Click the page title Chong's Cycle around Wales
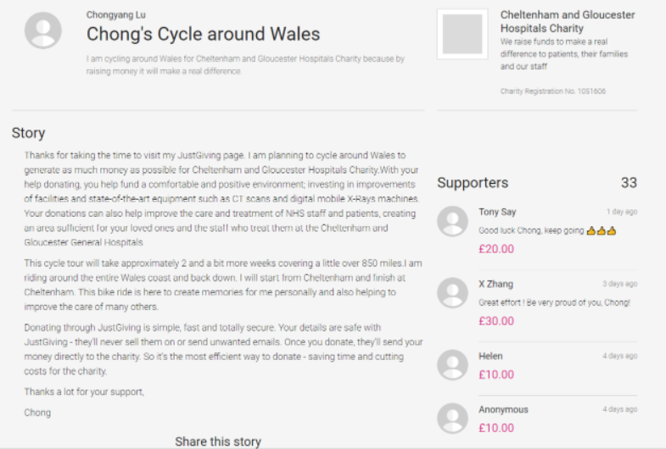This screenshot has height=449, width=666. (204, 35)
